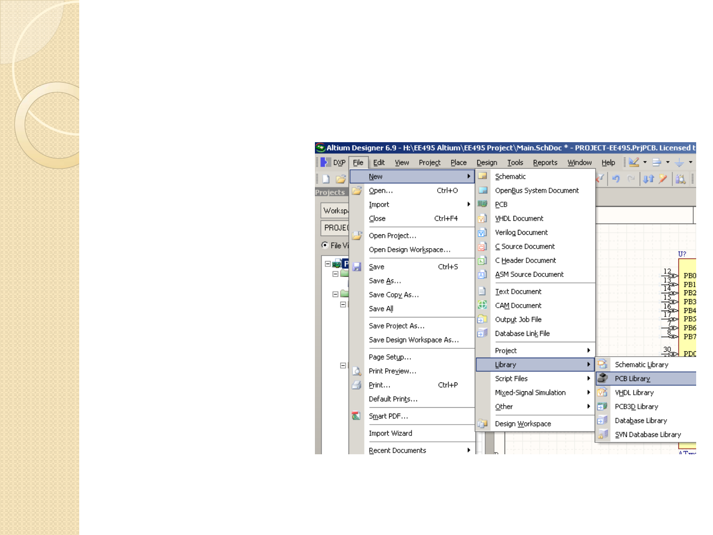
Task: Open Page Setup...
Action: (412, 357)
